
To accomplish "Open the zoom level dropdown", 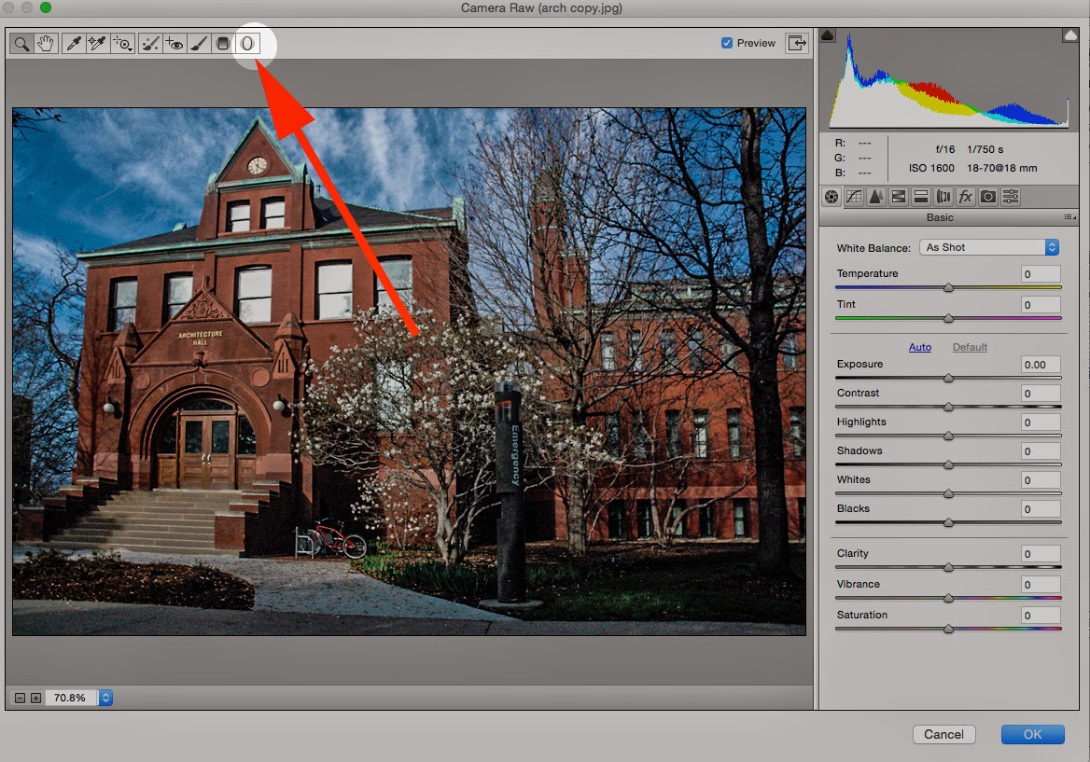I will (x=105, y=697).
